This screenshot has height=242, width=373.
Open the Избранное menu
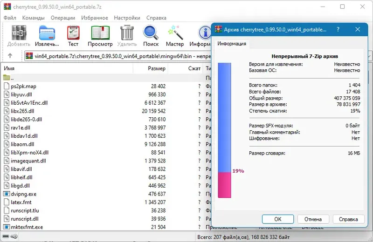click(x=95, y=18)
